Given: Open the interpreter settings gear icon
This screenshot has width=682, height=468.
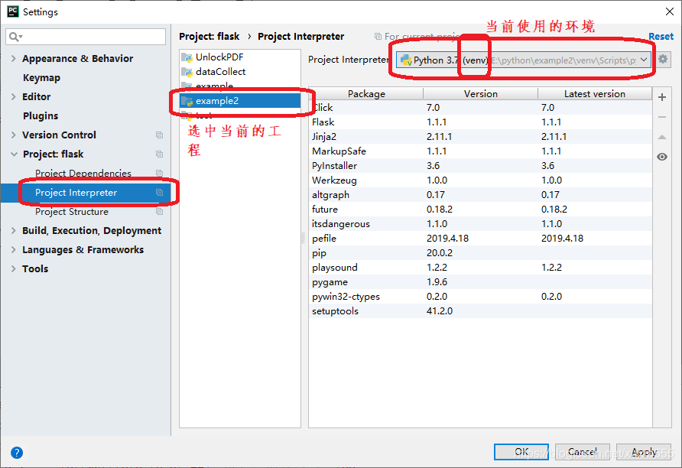Looking at the screenshot, I should point(663,60).
